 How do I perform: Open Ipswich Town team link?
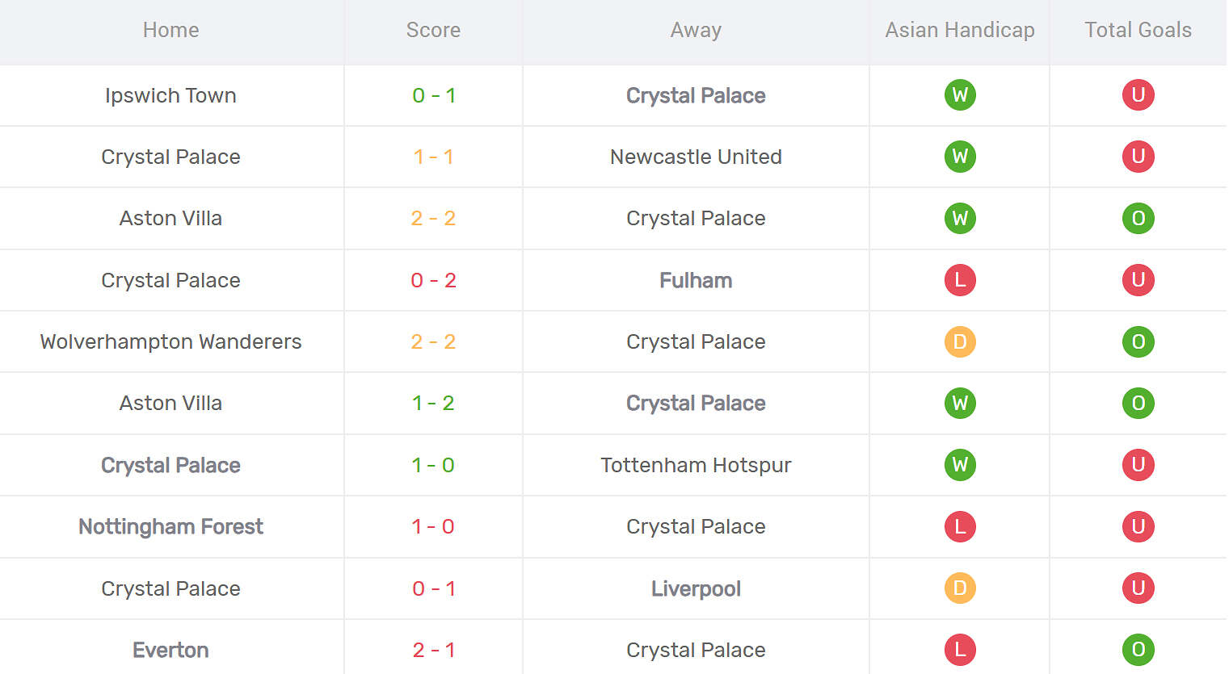coord(170,95)
